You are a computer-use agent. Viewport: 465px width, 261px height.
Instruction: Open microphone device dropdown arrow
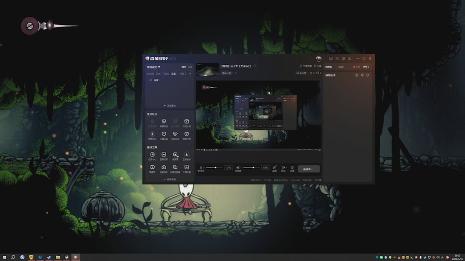[x=204, y=168]
